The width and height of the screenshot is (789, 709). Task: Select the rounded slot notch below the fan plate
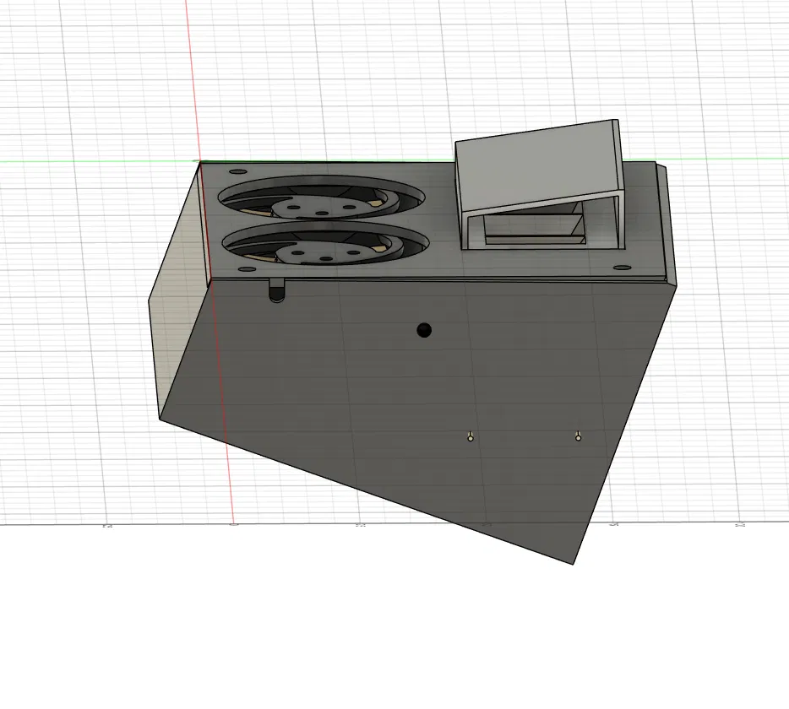[276, 290]
